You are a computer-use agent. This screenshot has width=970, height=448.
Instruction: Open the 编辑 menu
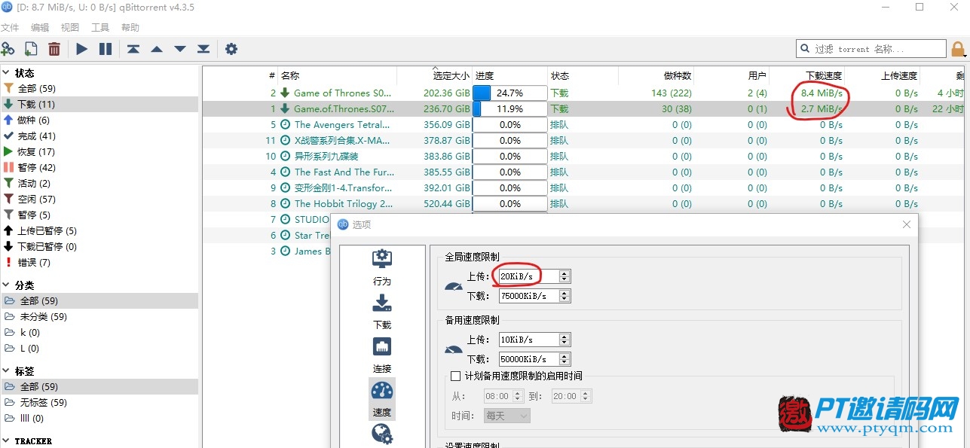click(x=40, y=28)
